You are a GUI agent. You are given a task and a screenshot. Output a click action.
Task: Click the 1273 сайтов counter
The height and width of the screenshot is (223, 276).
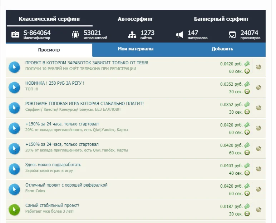pyautogui.click(x=147, y=35)
